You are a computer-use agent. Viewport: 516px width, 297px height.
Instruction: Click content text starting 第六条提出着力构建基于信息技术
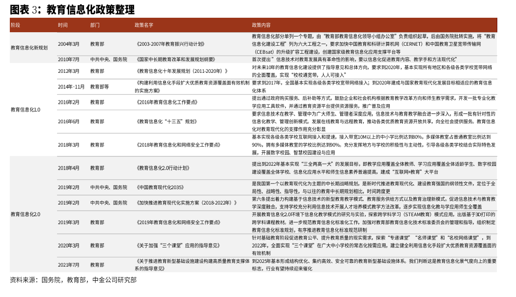[x=374, y=203]
